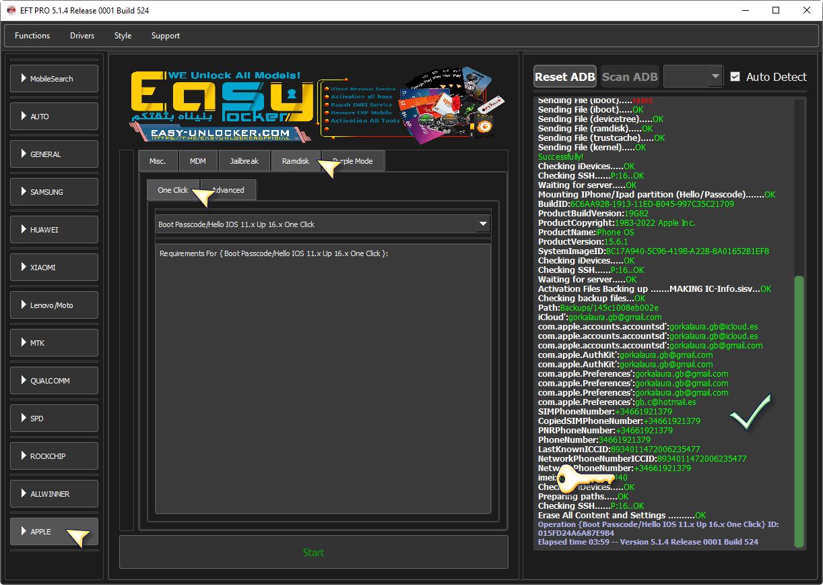
Task: Click the SystemImageID log line
Action: (653, 251)
